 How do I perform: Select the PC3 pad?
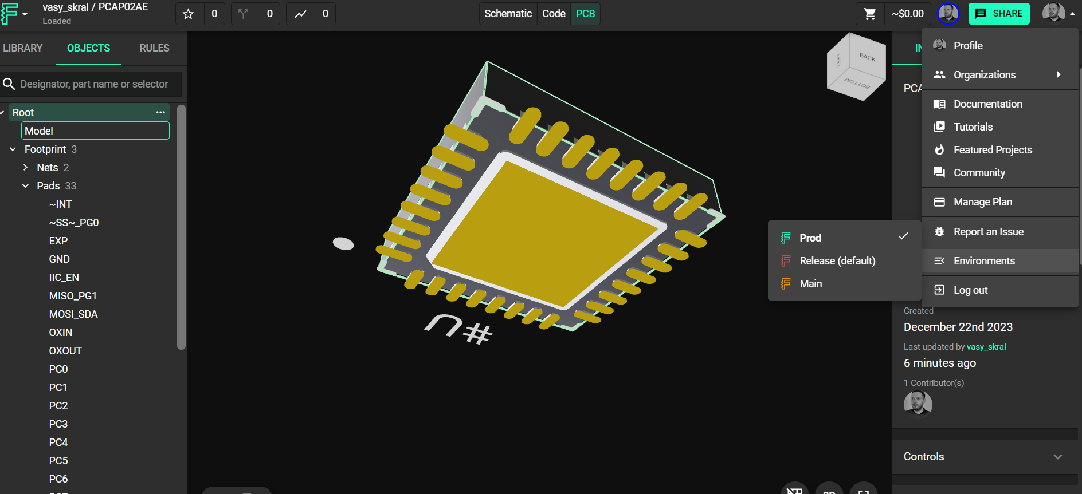58,424
